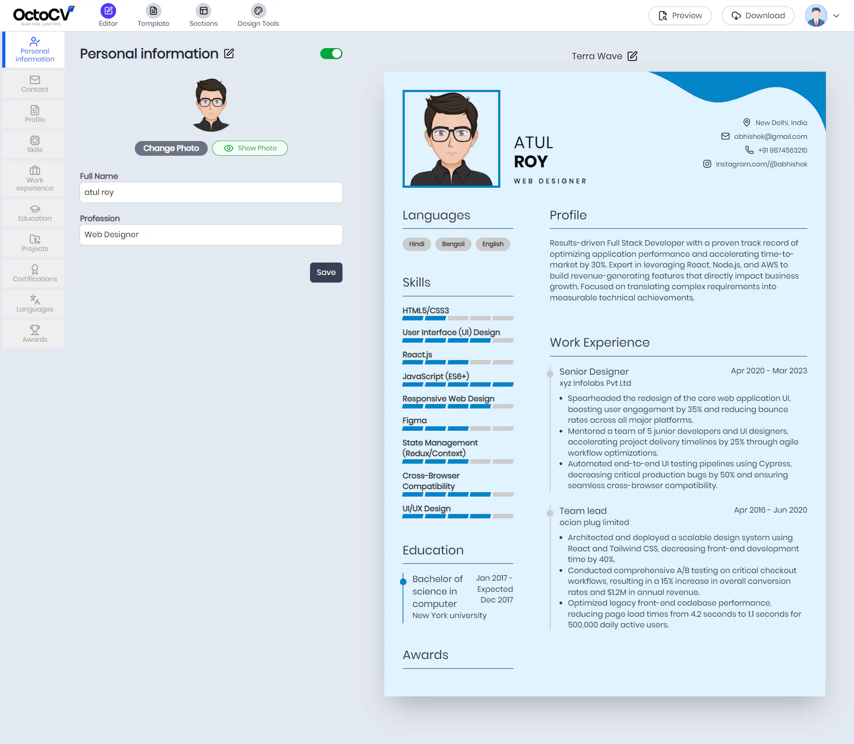The width and height of the screenshot is (854, 744).
Task: Open the Profile section
Action: tap(35, 114)
